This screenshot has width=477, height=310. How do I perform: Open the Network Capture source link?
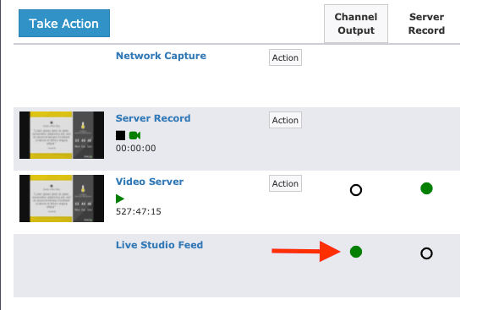(x=161, y=56)
